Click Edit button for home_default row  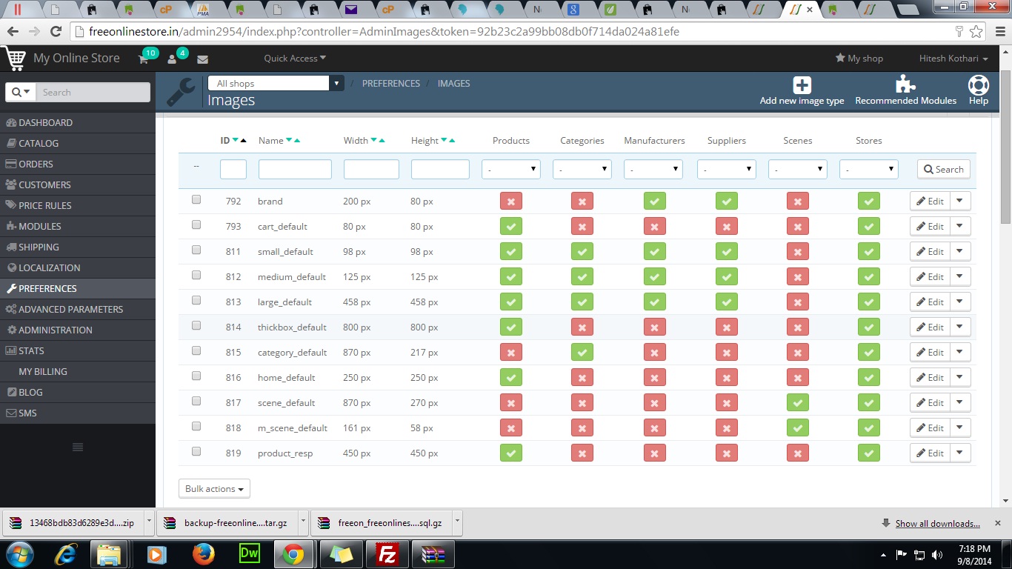(930, 377)
